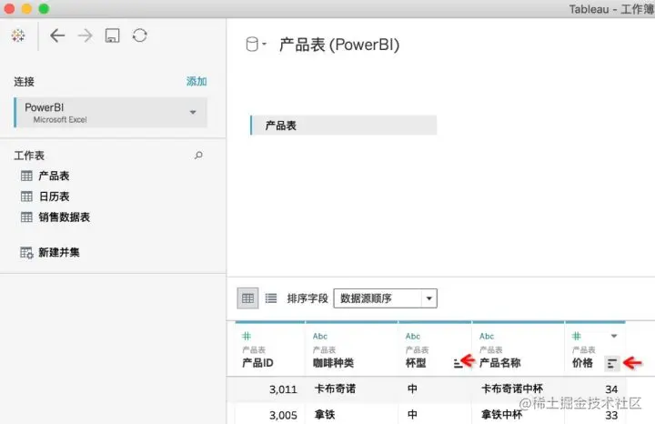Select the 销售数据表 worksheet
Viewport: 655px width, 424px height.
[x=55, y=217]
